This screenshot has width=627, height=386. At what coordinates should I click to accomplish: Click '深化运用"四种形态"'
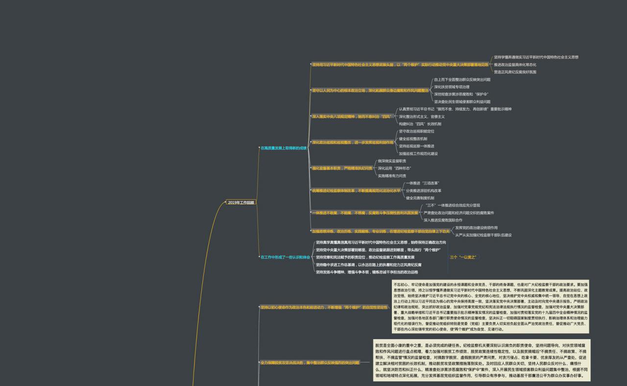(394, 168)
